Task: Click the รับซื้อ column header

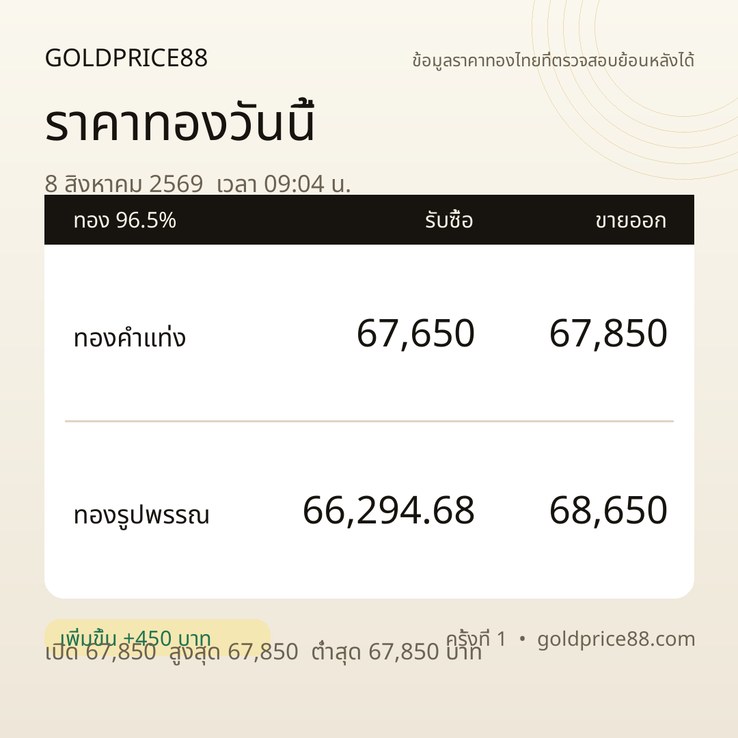Action: click(449, 220)
